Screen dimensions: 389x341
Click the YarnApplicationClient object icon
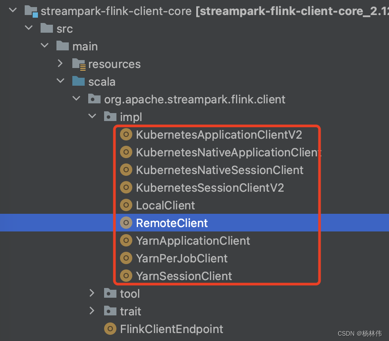click(x=126, y=240)
